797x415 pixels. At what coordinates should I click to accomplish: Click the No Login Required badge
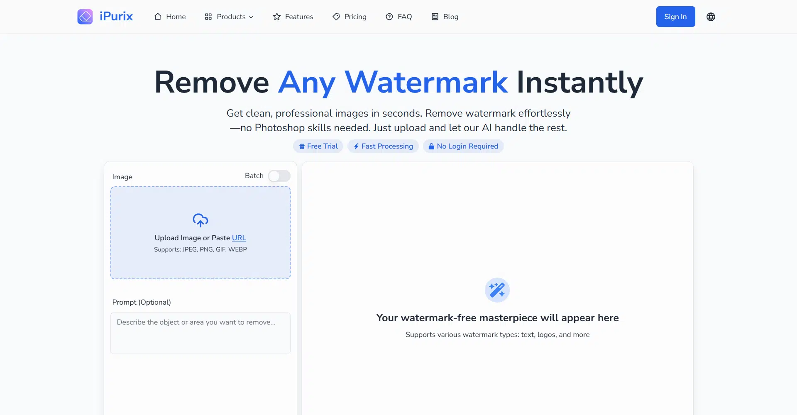tap(463, 146)
